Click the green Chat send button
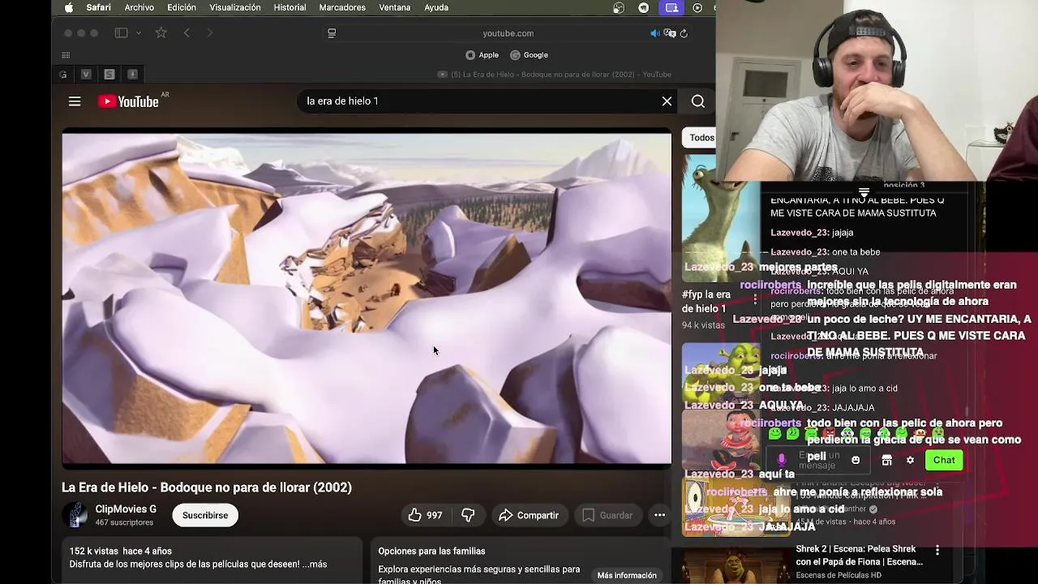Image resolution: width=1038 pixels, height=584 pixels. (944, 460)
